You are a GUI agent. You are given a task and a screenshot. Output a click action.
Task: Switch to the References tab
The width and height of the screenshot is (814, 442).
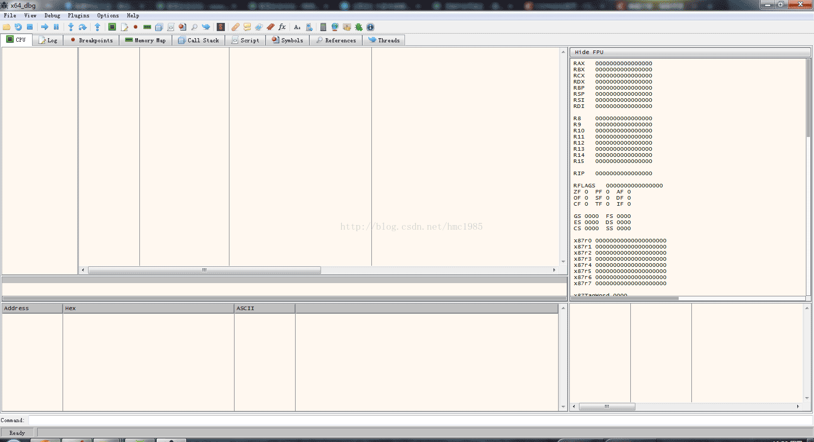pos(336,40)
